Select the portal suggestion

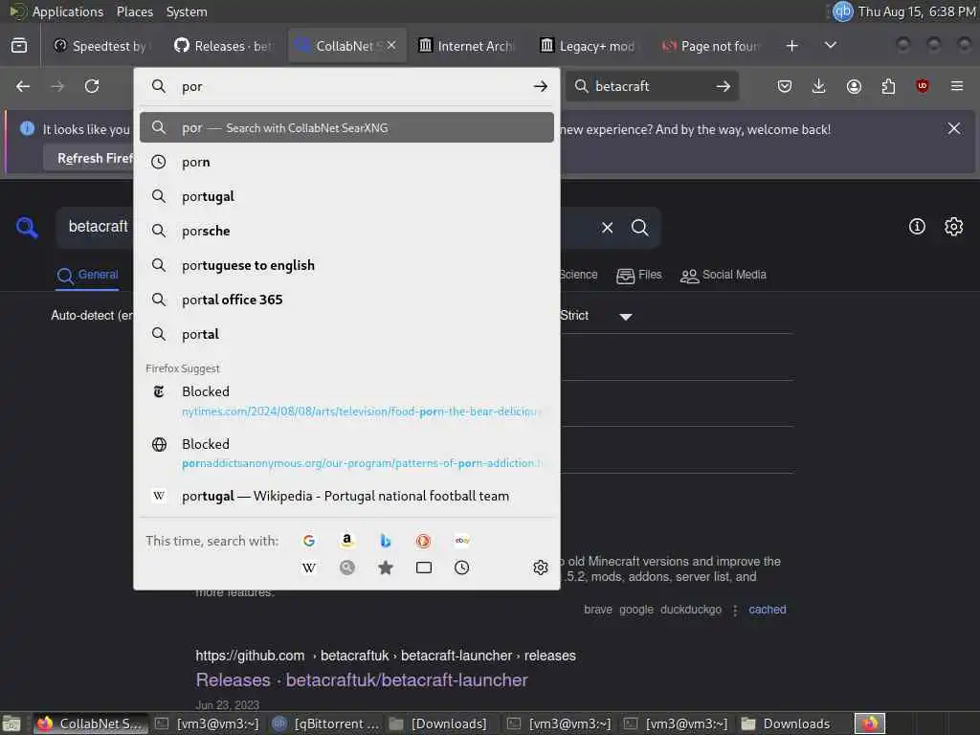346,334
